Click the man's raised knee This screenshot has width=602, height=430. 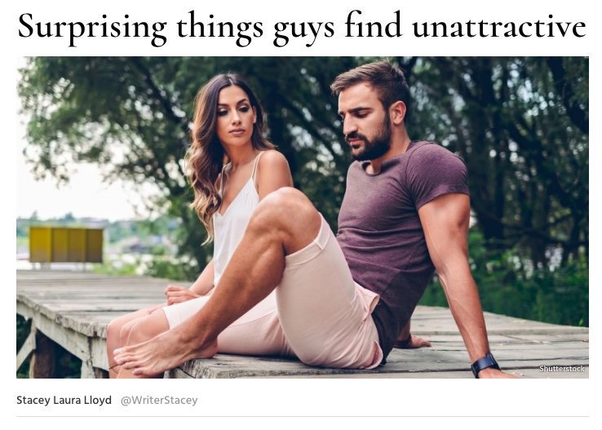282,207
